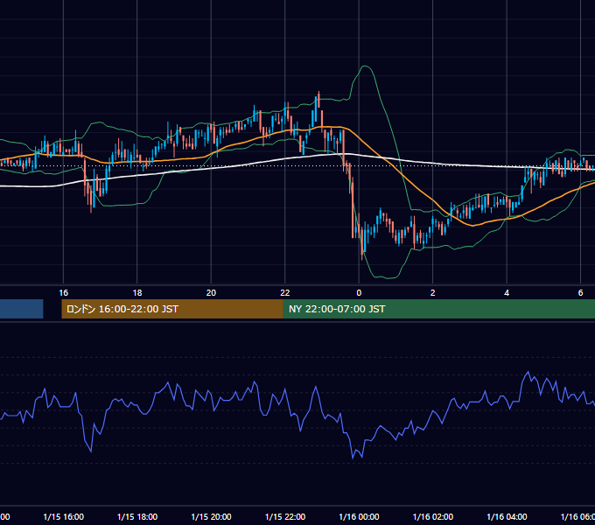Click the 20 hour label on price chart axis
This screenshot has width=595, height=525.
211,293
